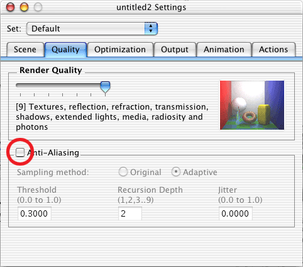
Task: Open the Set dropdown showing Default
Action: tap(92, 28)
